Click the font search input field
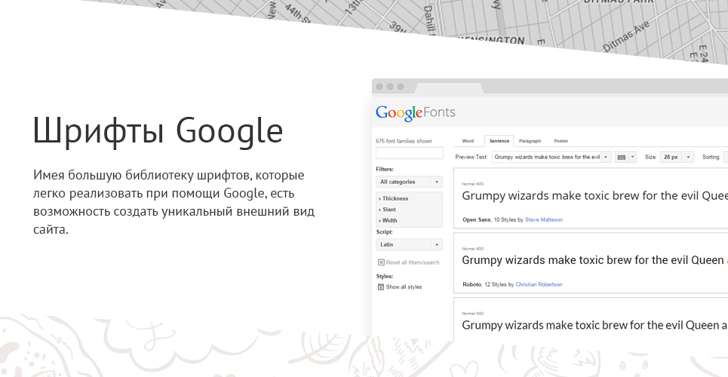Screen dimensions: 728x377 [x=410, y=153]
